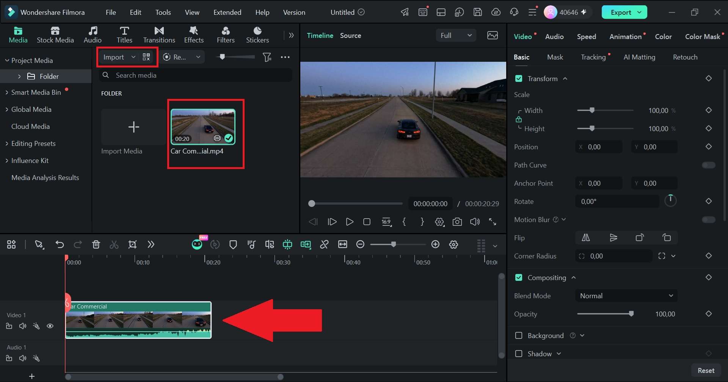Open the File menu

coord(111,12)
